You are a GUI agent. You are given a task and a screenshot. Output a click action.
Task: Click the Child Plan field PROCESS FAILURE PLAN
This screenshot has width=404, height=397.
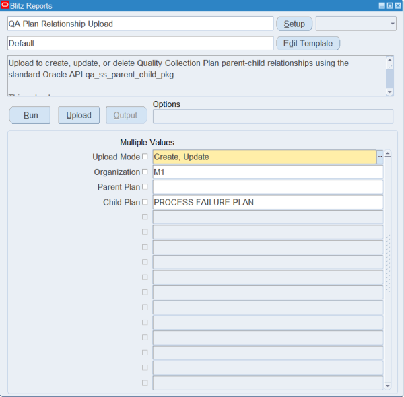tap(268, 202)
